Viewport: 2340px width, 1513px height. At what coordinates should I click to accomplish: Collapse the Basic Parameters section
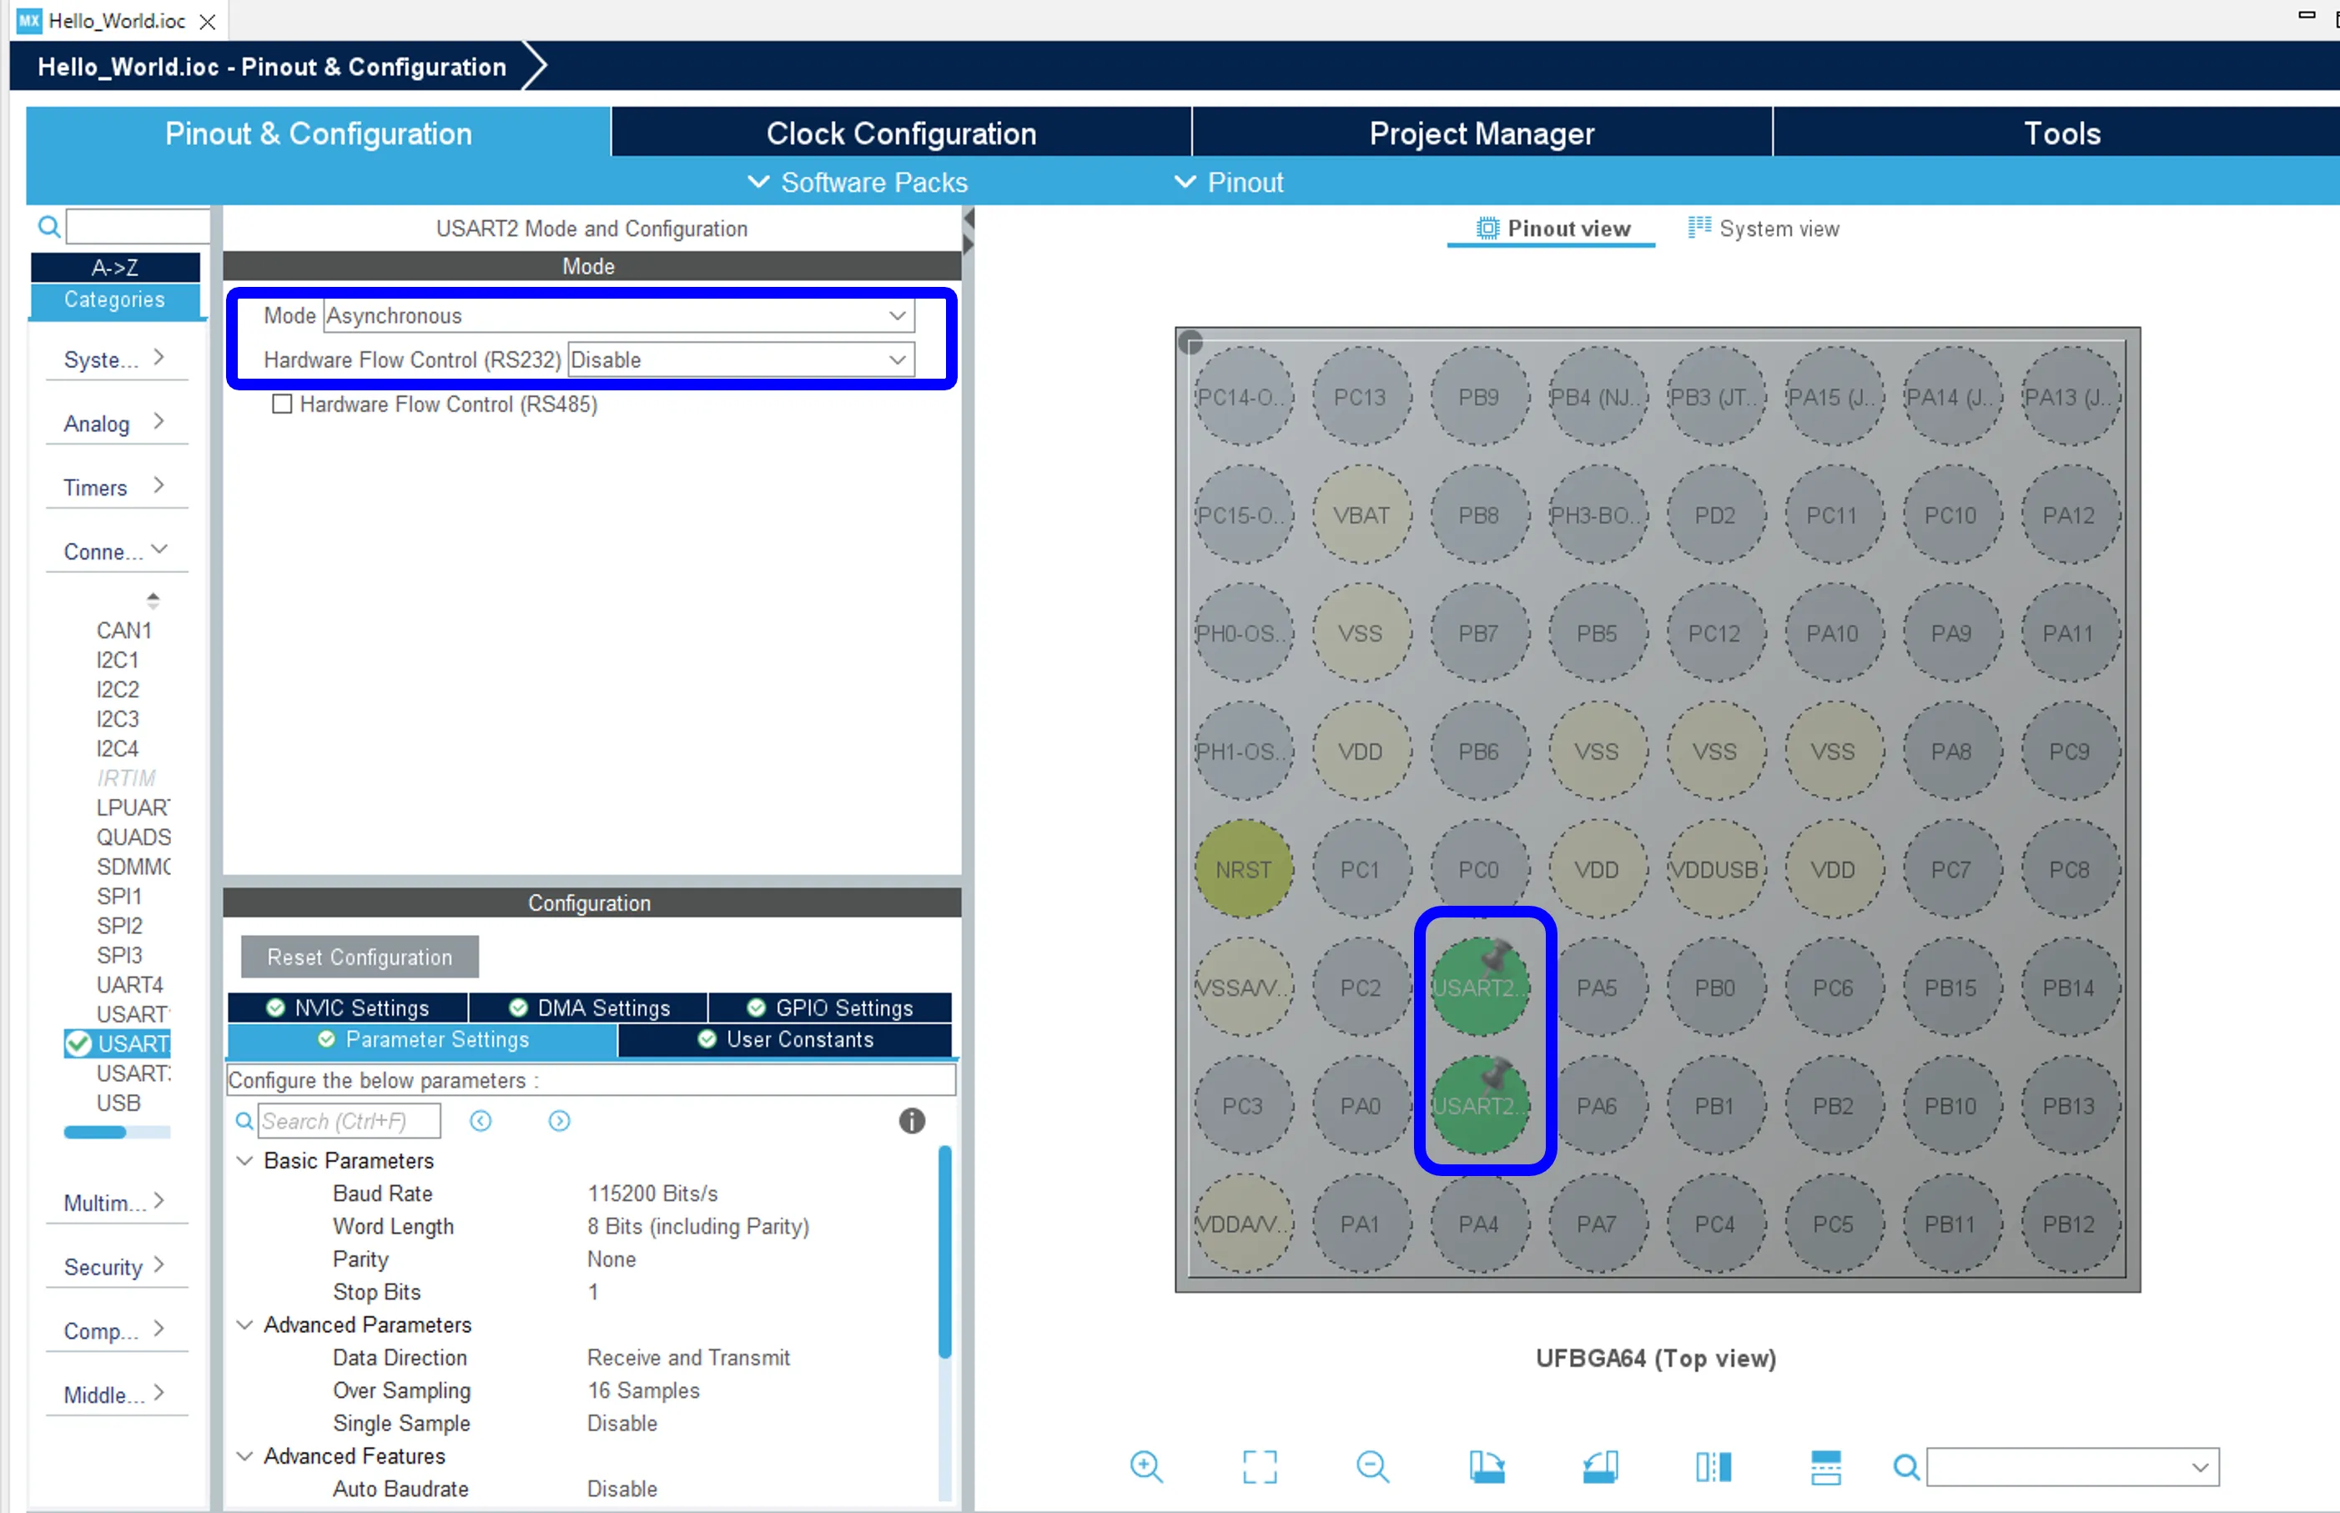[x=245, y=1160]
